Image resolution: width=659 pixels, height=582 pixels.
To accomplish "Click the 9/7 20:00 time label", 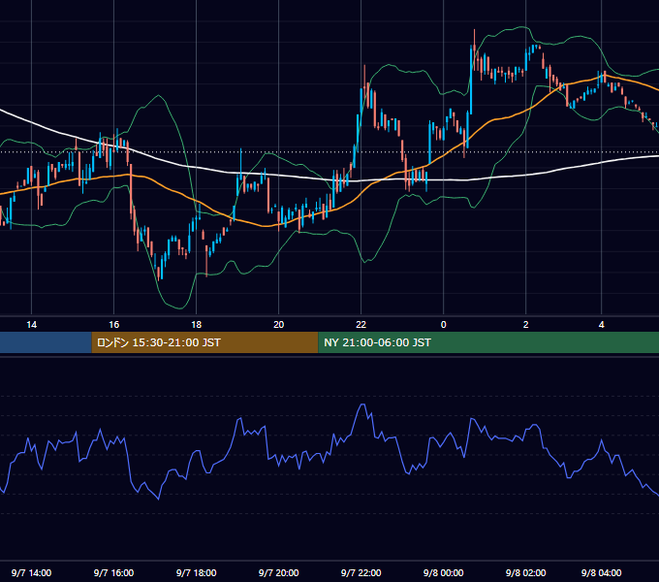I will [279, 572].
